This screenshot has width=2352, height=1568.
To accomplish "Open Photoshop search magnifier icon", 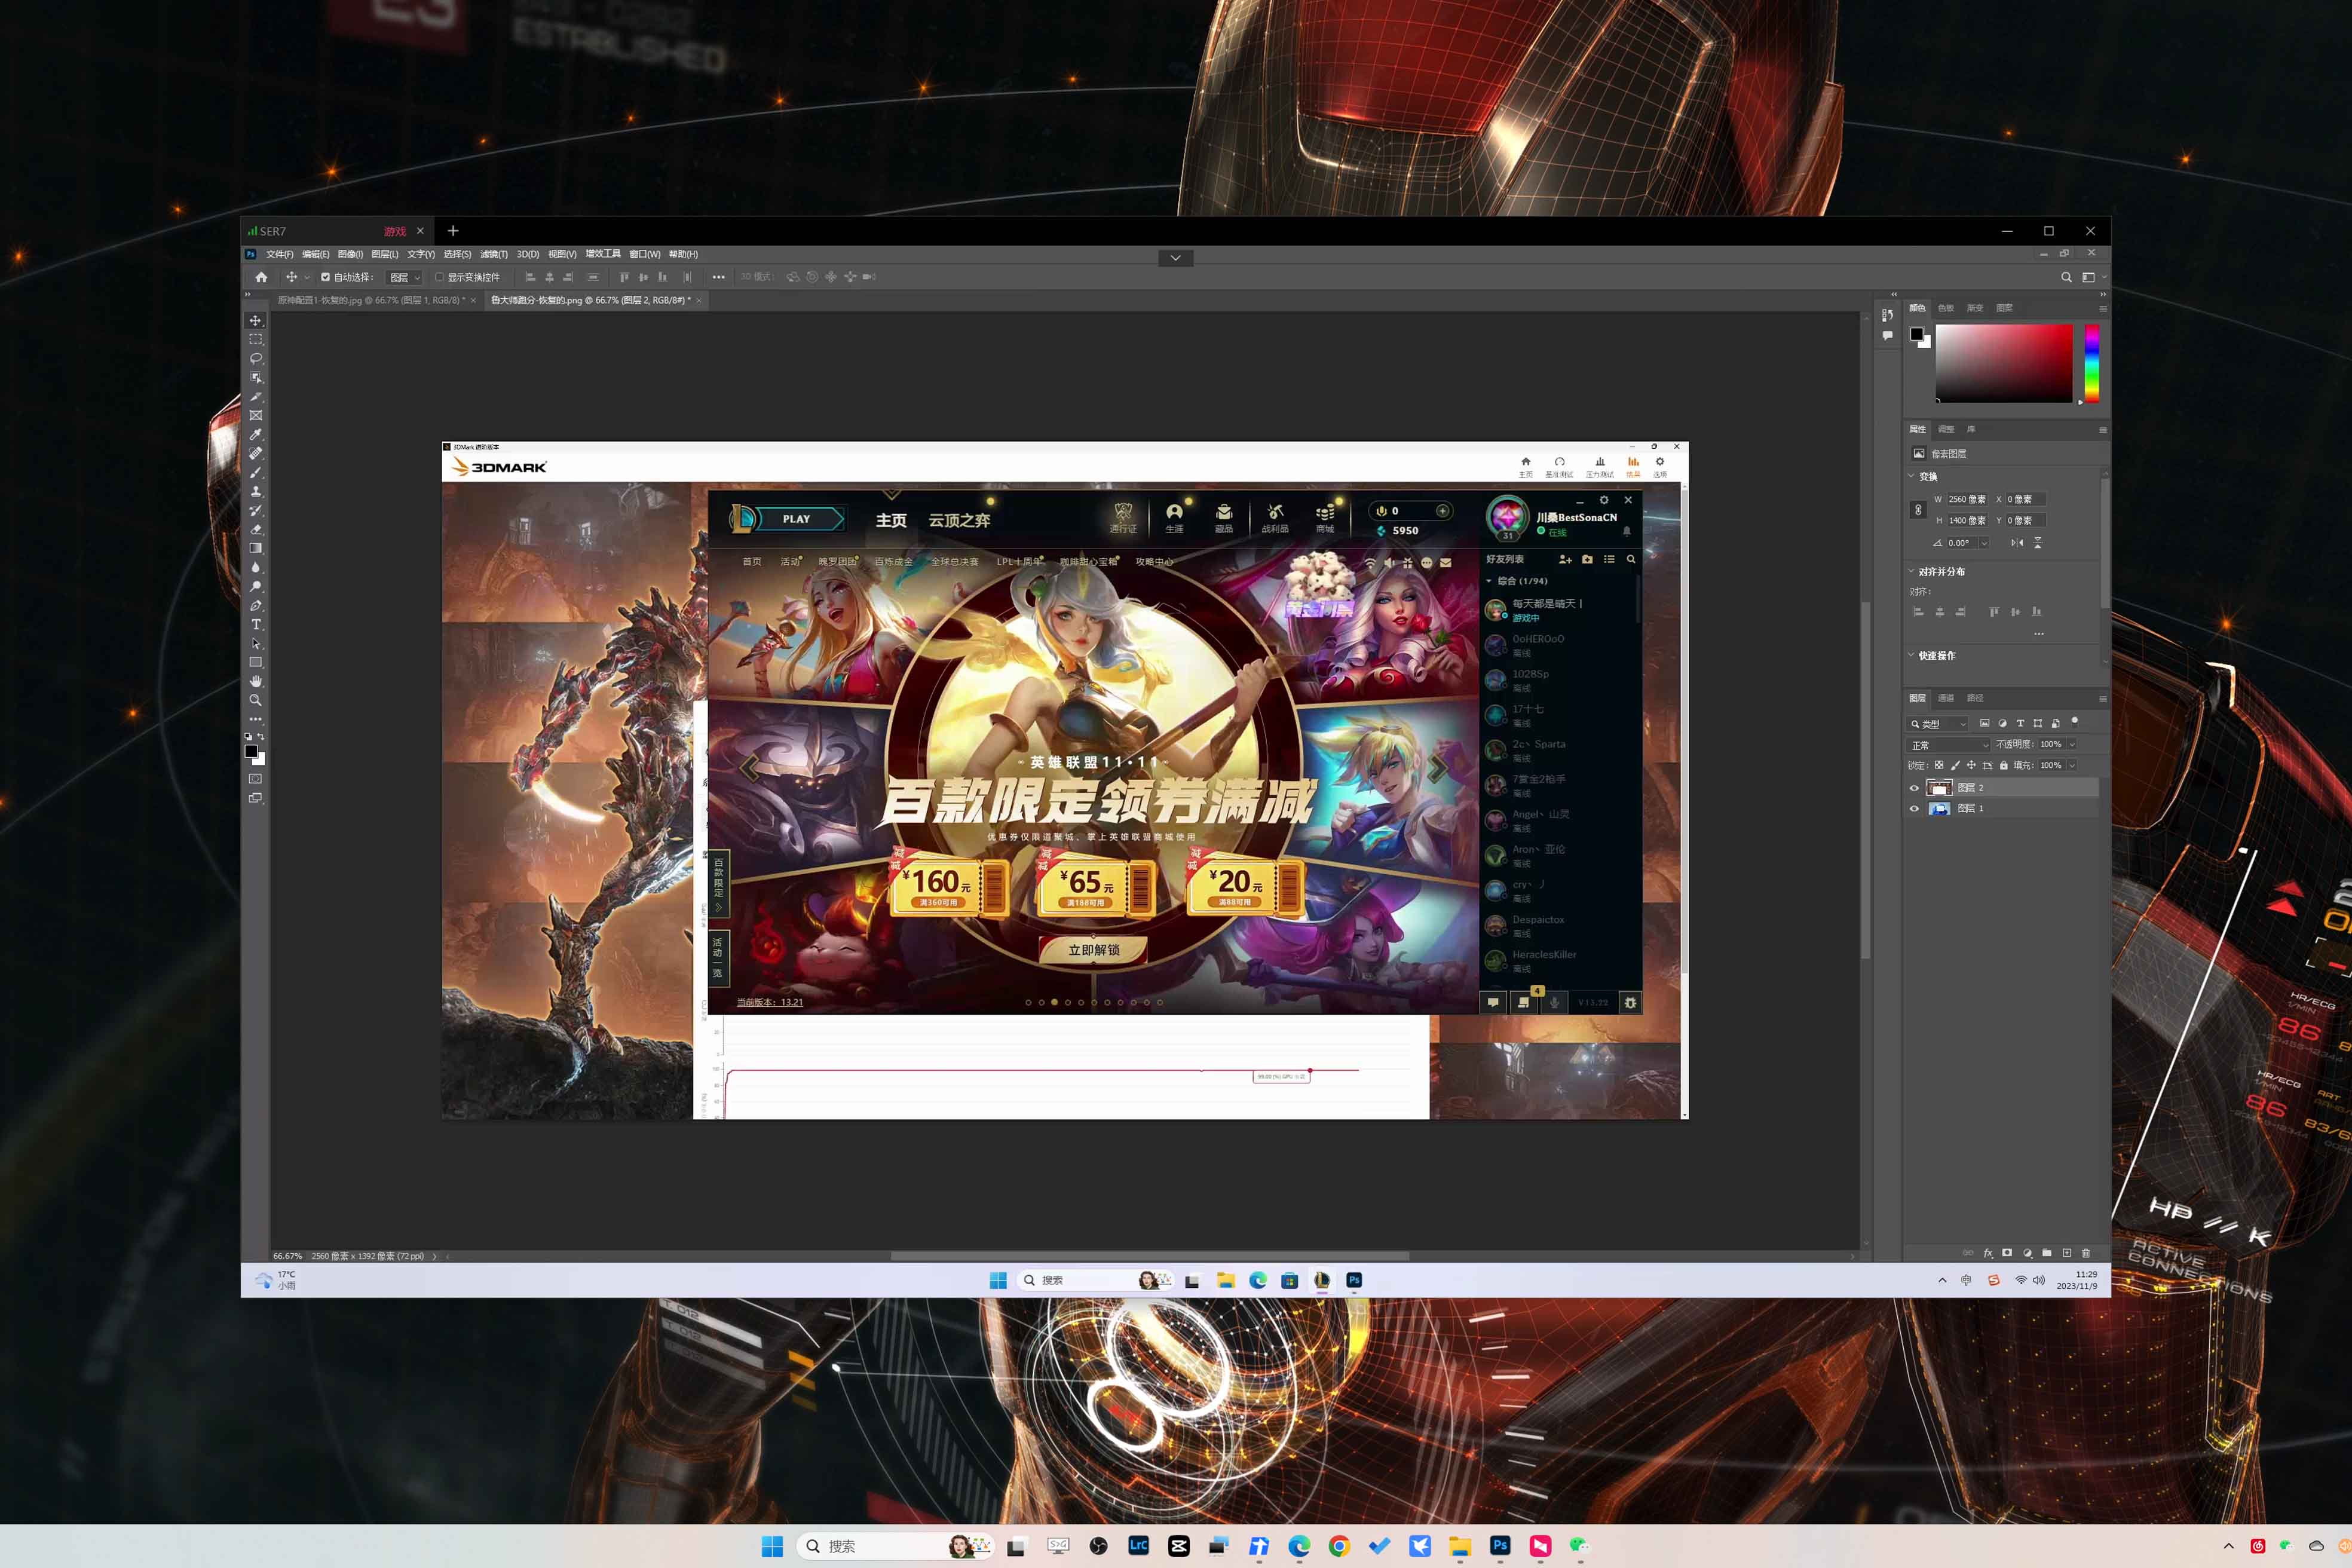I will (x=2066, y=277).
